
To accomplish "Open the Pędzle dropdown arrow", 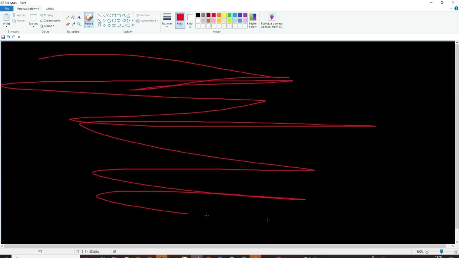I will pyautogui.click(x=89, y=26).
